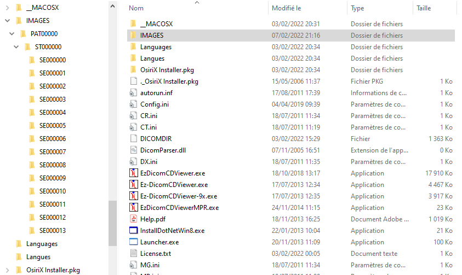
Task: Click the 'Fichier PKG' type cell
Action: [367, 81]
